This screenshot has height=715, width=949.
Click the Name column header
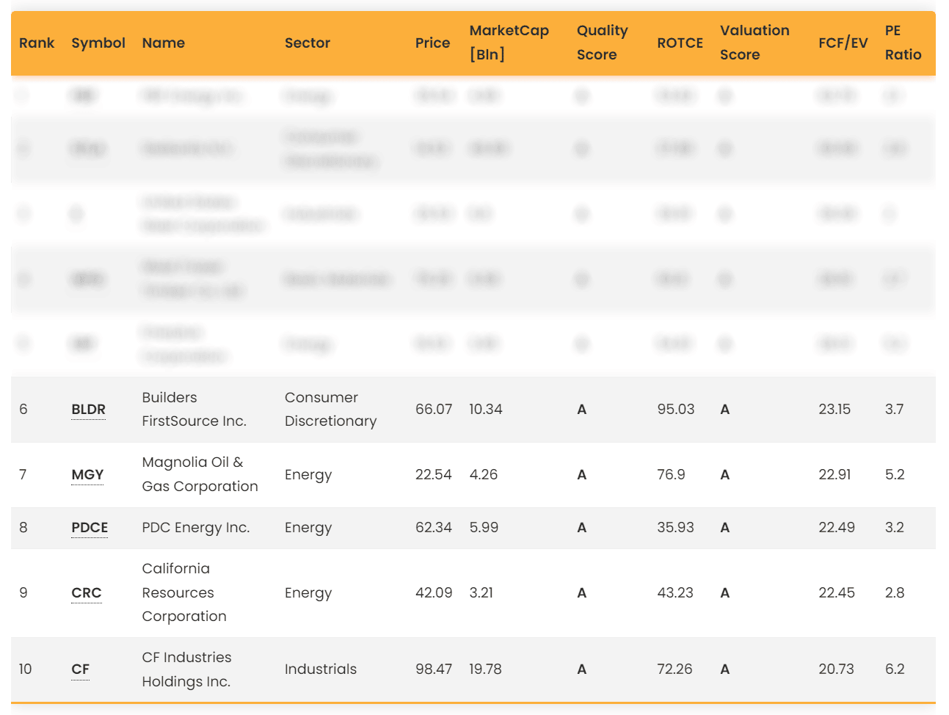(163, 43)
